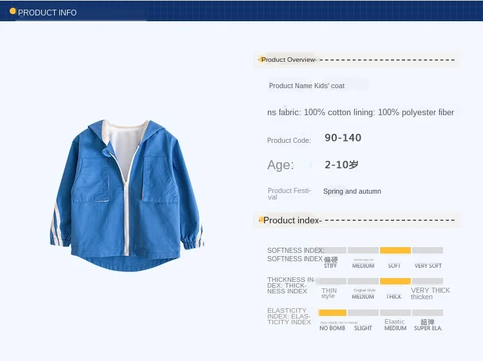Click the 'SOFTNESS INDEX:' label
The height and width of the screenshot is (361, 483).
tap(296, 250)
